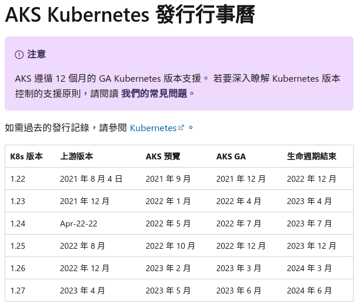
Task: Click the 上游版本 column header
Action: click(76, 156)
